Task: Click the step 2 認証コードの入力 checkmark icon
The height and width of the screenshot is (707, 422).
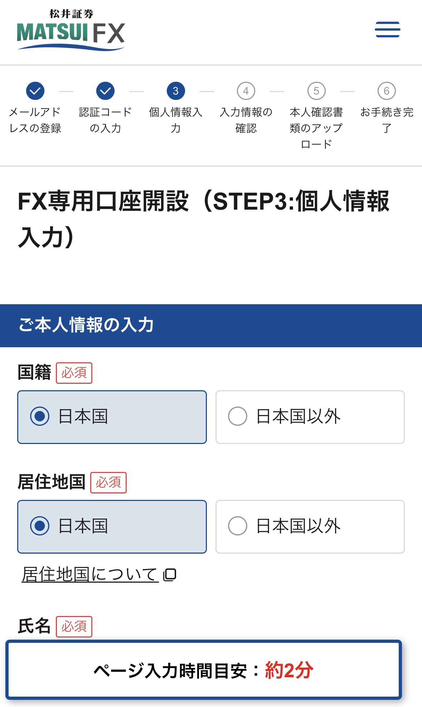Action: [x=105, y=91]
